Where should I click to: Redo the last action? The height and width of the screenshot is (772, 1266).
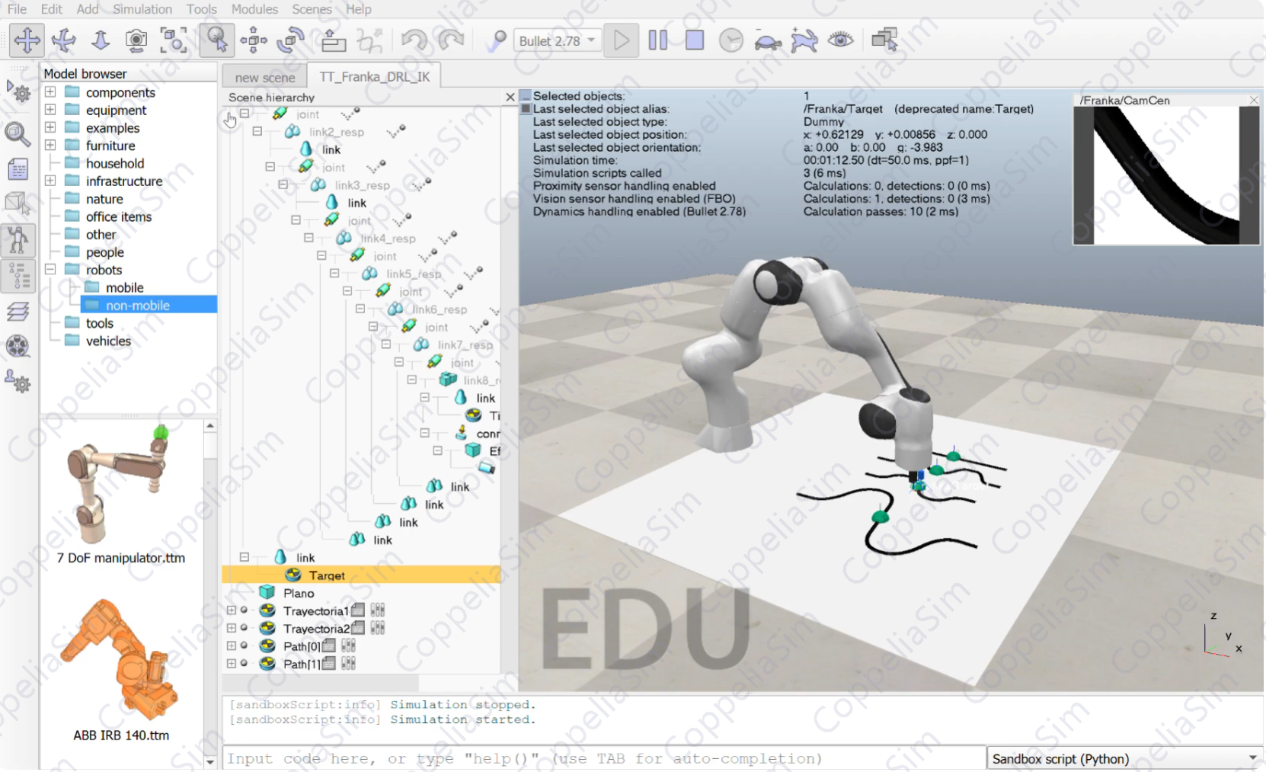coord(451,40)
